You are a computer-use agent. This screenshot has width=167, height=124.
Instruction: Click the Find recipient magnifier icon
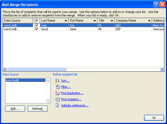pyautogui.click(x=57, y=99)
